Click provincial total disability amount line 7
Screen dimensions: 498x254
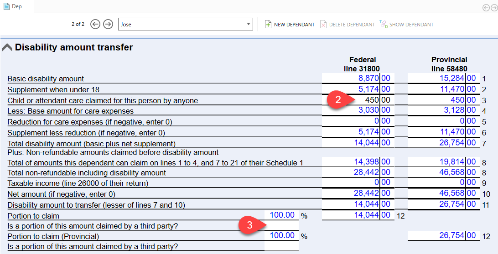(443, 143)
